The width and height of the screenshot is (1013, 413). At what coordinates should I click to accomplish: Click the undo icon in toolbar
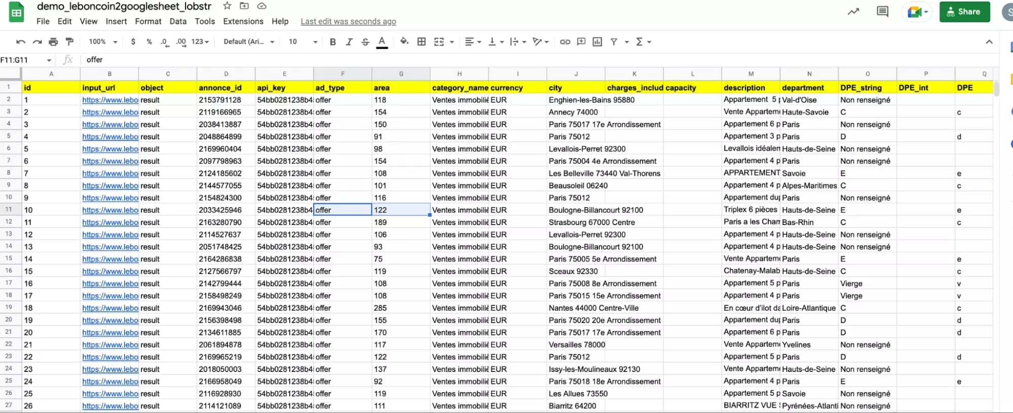[21, 42]
